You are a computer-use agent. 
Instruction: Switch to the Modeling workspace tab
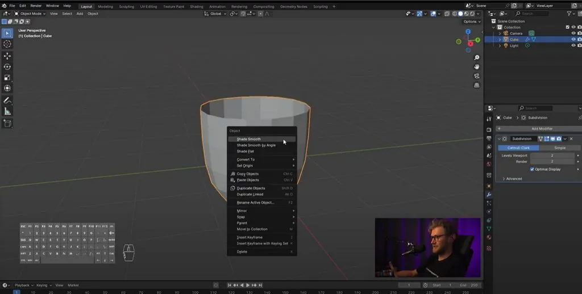pyautogui.click(x=105, y=6)
